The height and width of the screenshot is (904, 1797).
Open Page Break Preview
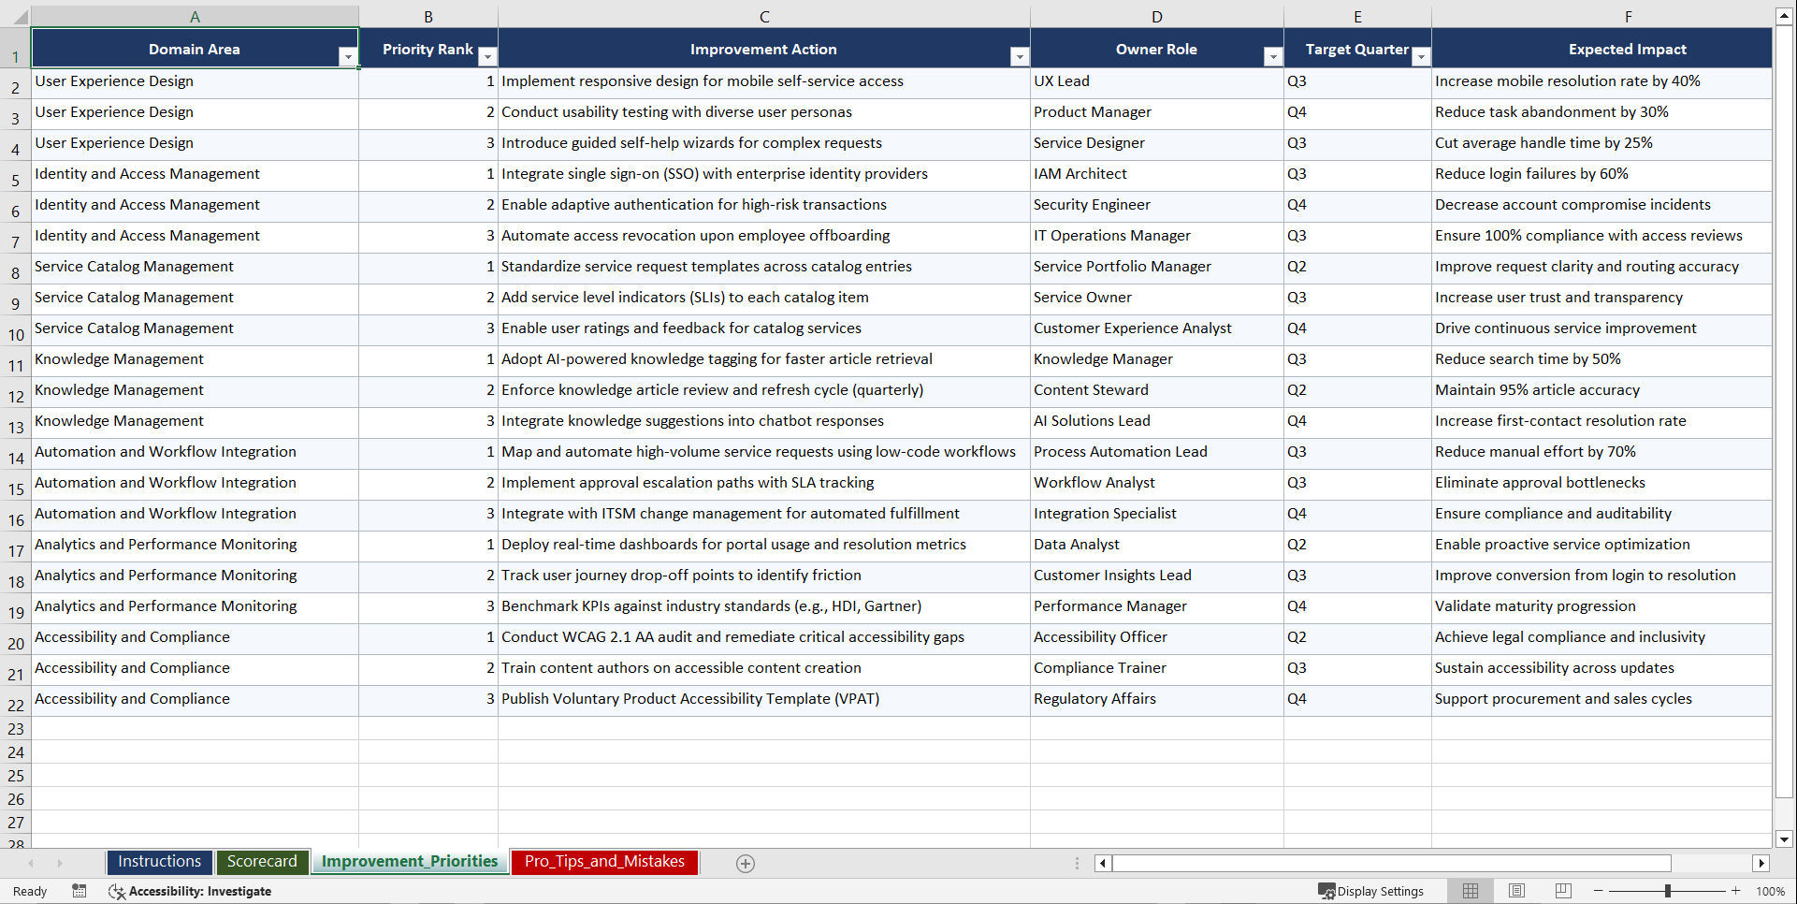[1563, 891]
